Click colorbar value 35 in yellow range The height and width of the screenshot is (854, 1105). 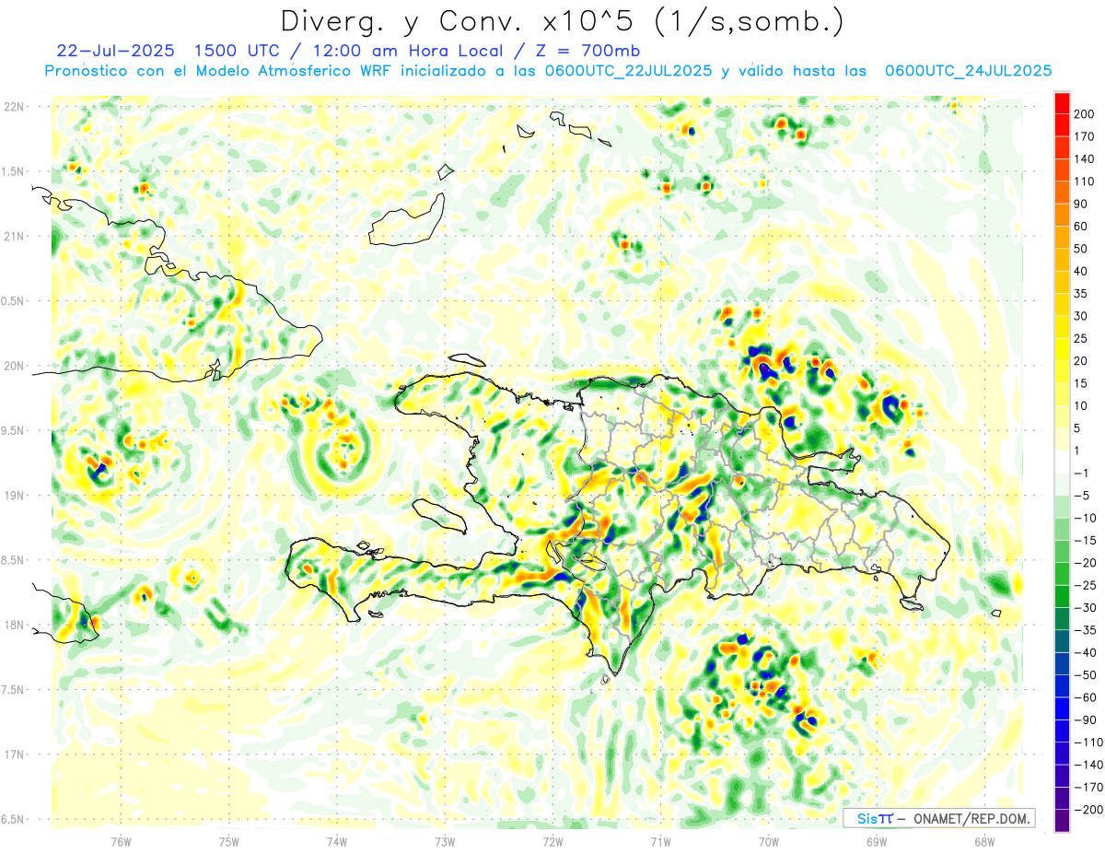click(1081, 294)
